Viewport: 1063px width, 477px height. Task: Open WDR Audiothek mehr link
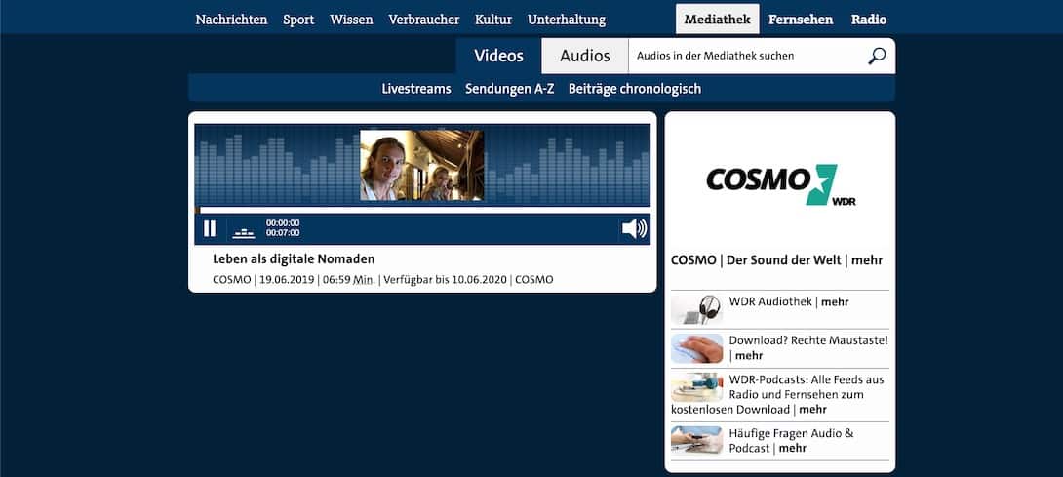tap(789, 302)
